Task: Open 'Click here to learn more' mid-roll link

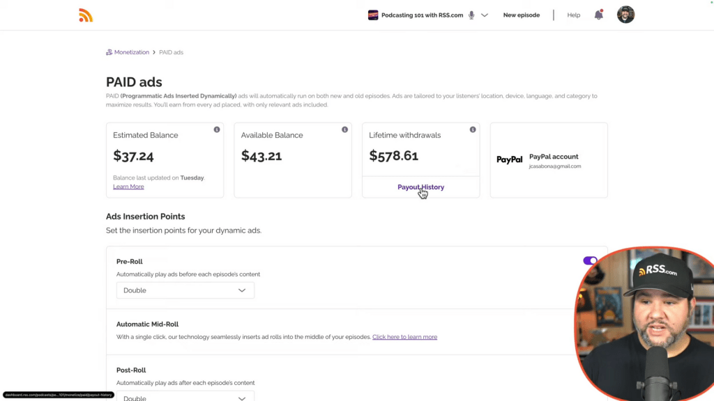Action: click(x=404, y=337)
